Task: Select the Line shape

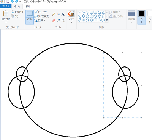Action: pos(79,12)
